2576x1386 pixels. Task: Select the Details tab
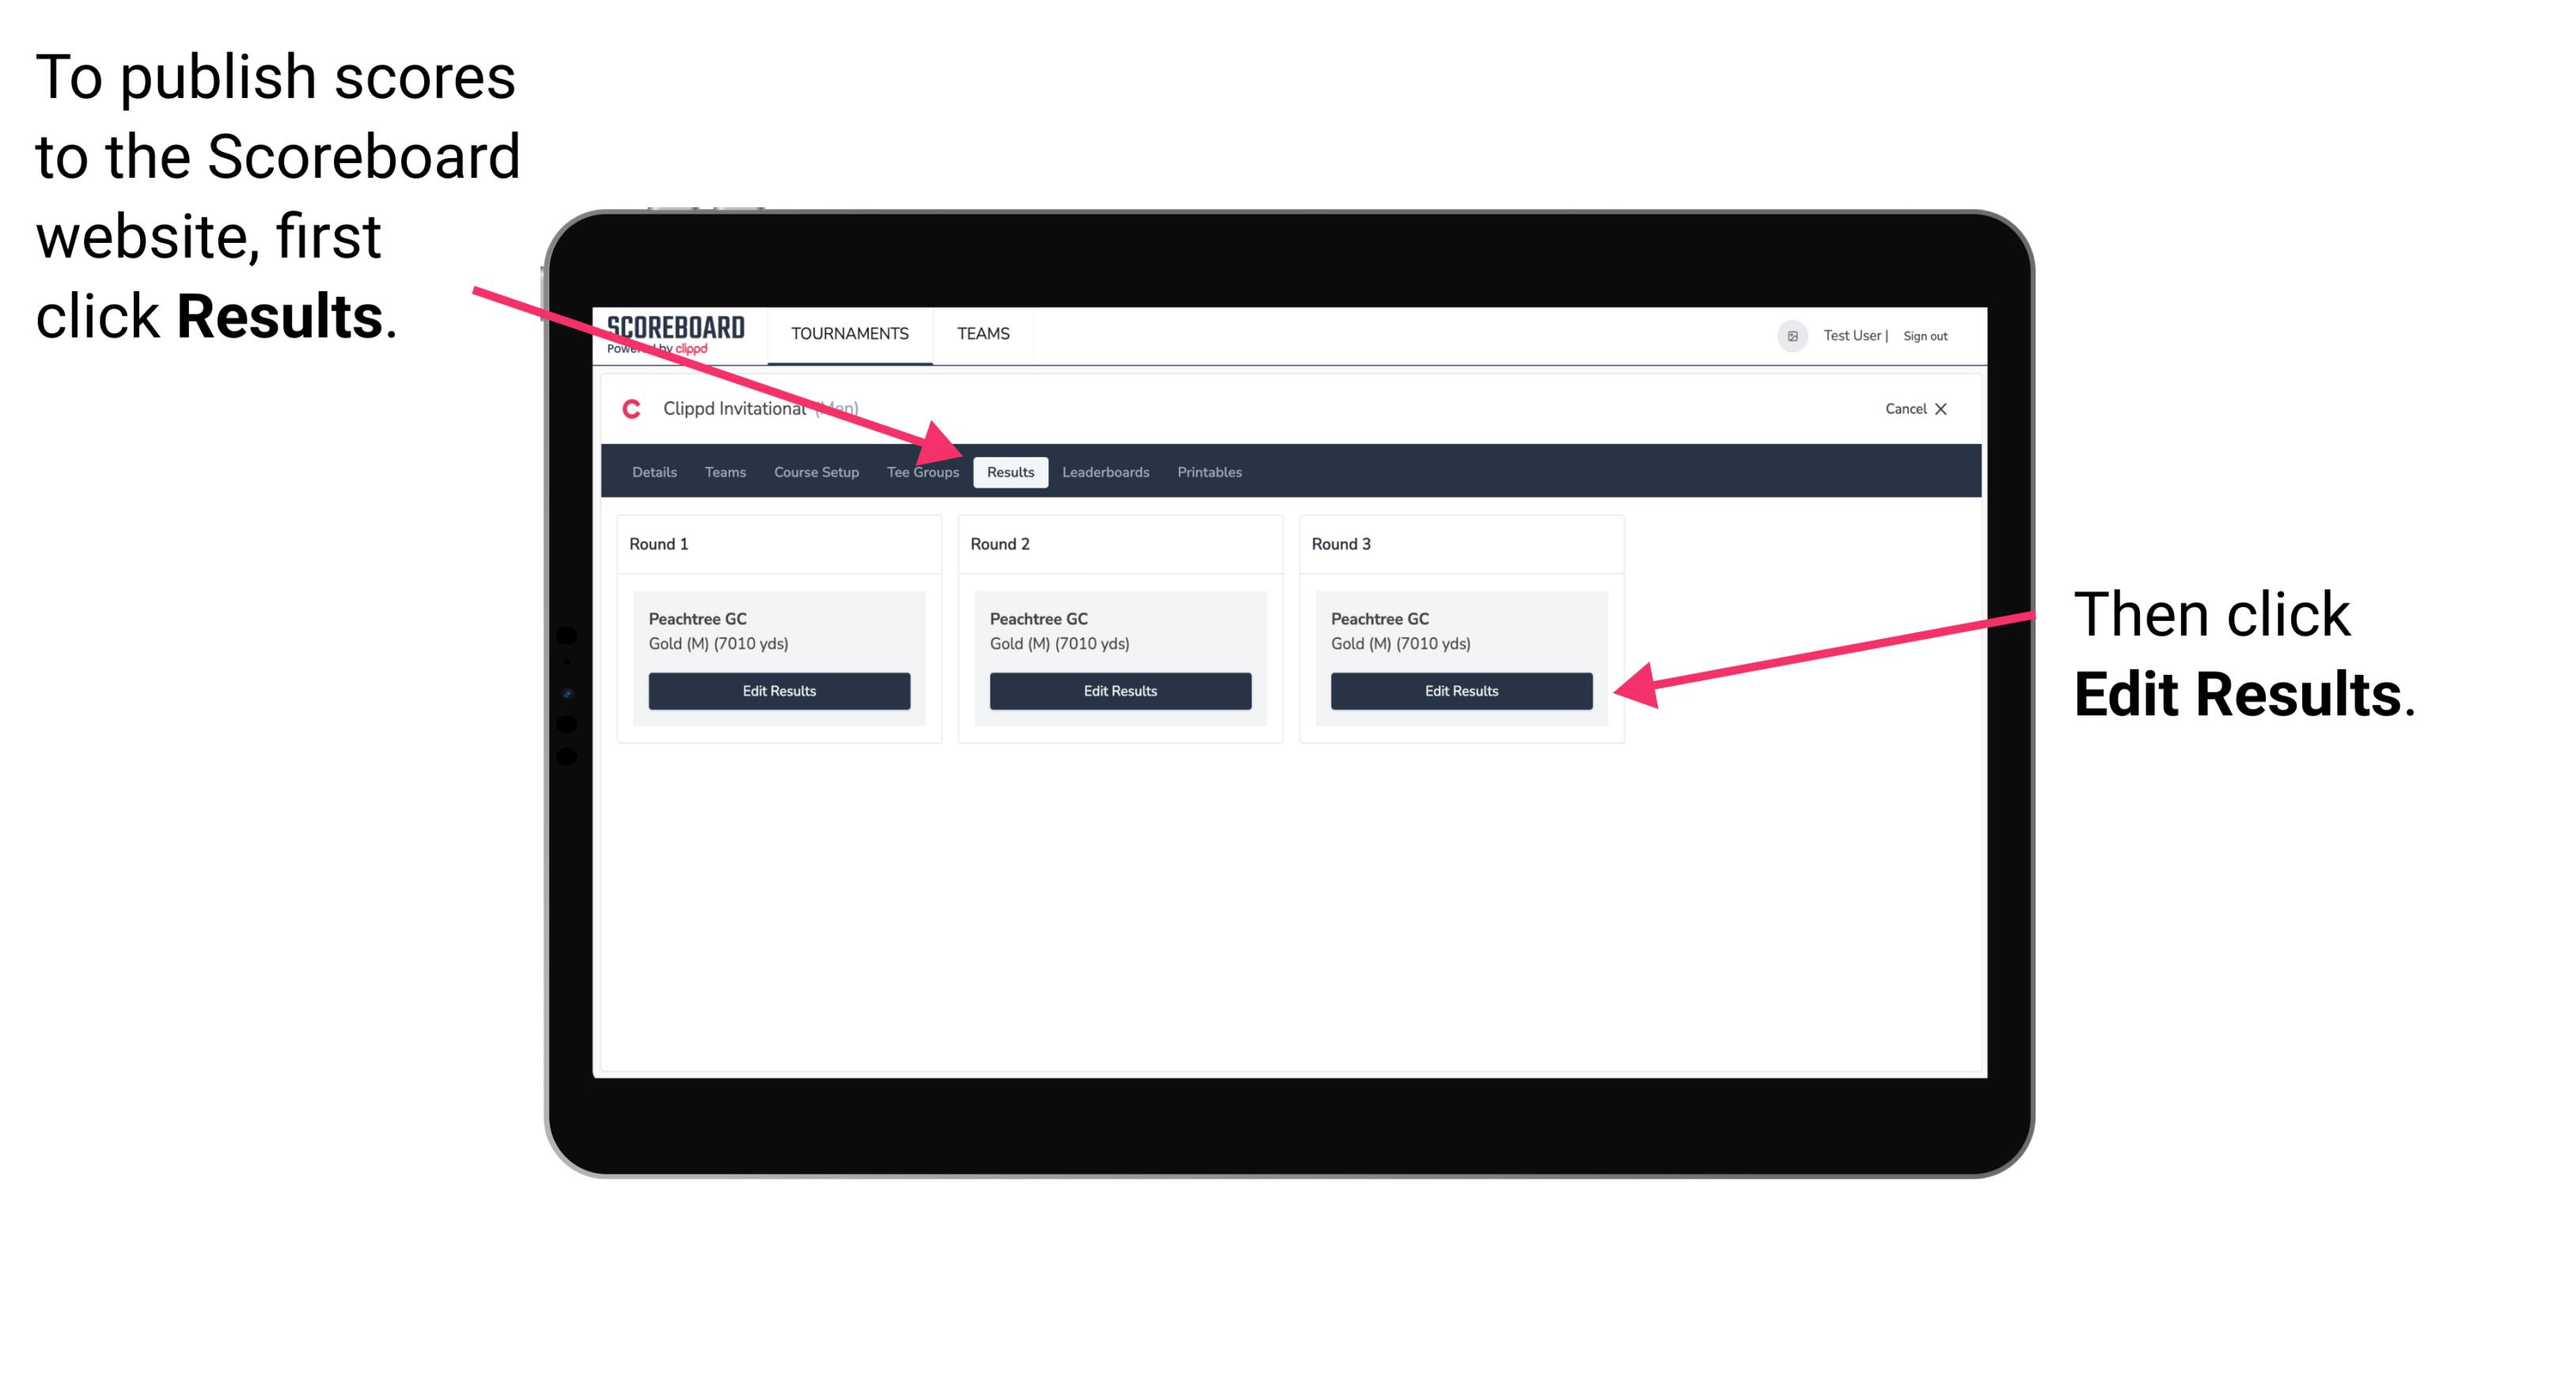653,471
